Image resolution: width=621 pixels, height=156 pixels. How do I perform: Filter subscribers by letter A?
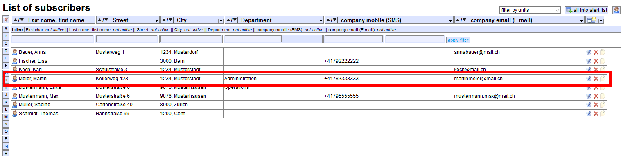(6, 29)
